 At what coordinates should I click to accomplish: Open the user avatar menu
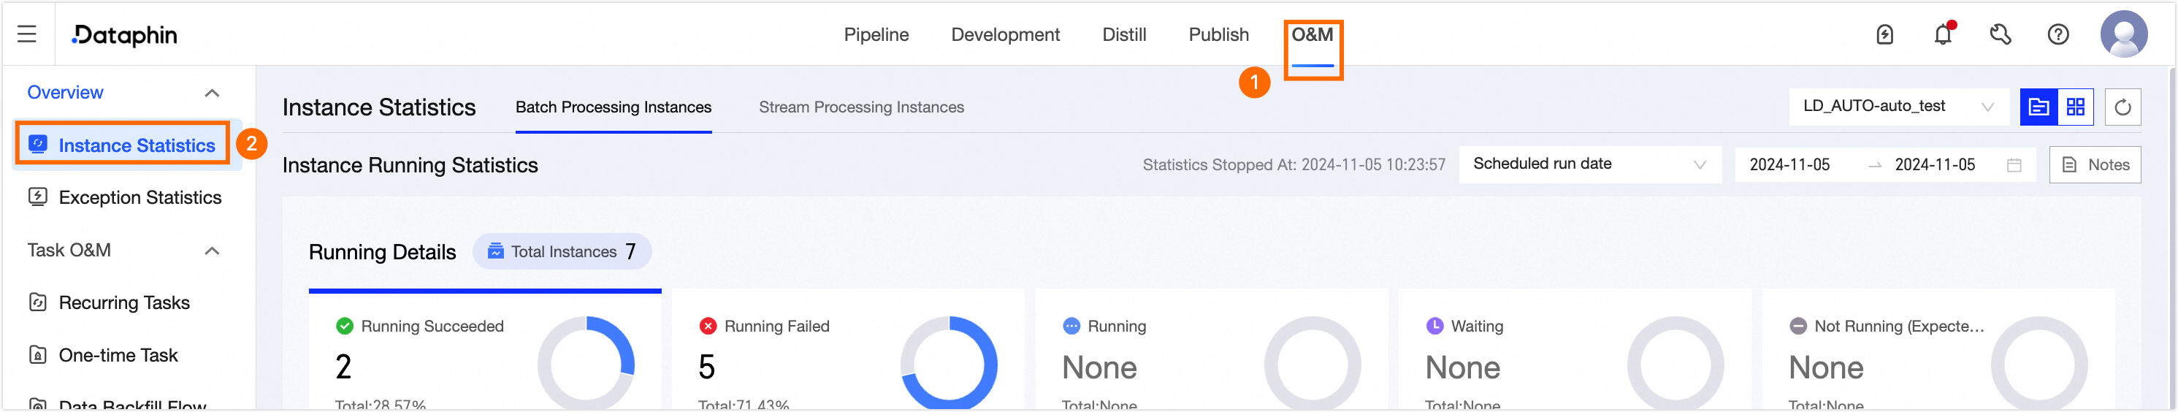[2124, 34]
